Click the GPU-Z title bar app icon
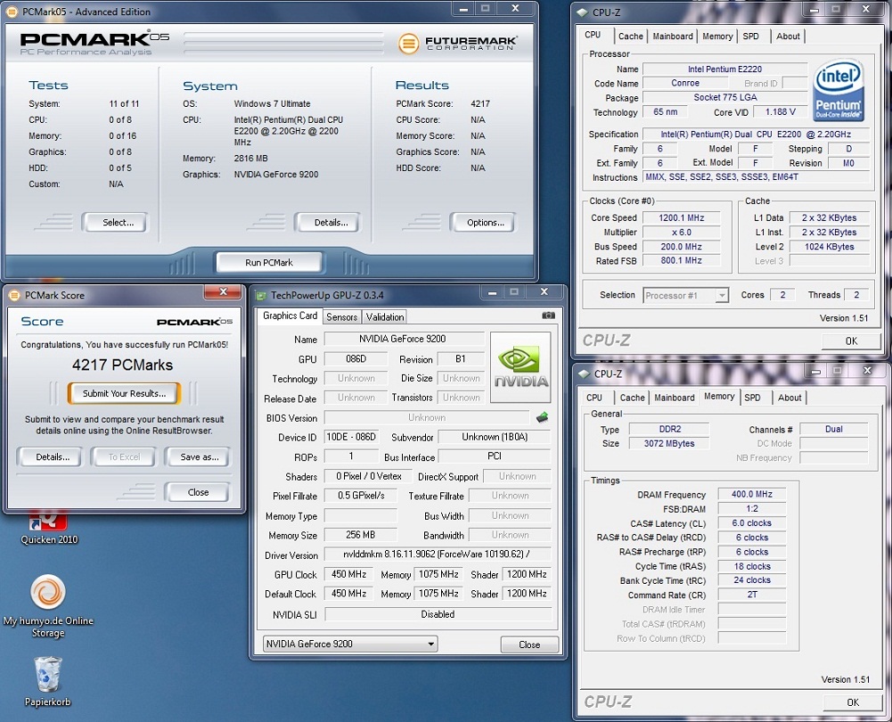This screenshot has width=892, height=722. click(261, 295)
